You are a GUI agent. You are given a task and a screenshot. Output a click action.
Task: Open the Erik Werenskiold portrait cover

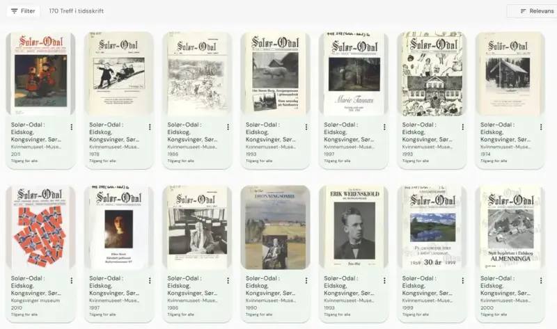pos(354,227)
